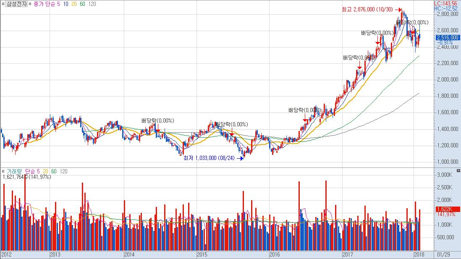
Task: Click the 141.97% label on volume axis
Action: coord(446,215)
